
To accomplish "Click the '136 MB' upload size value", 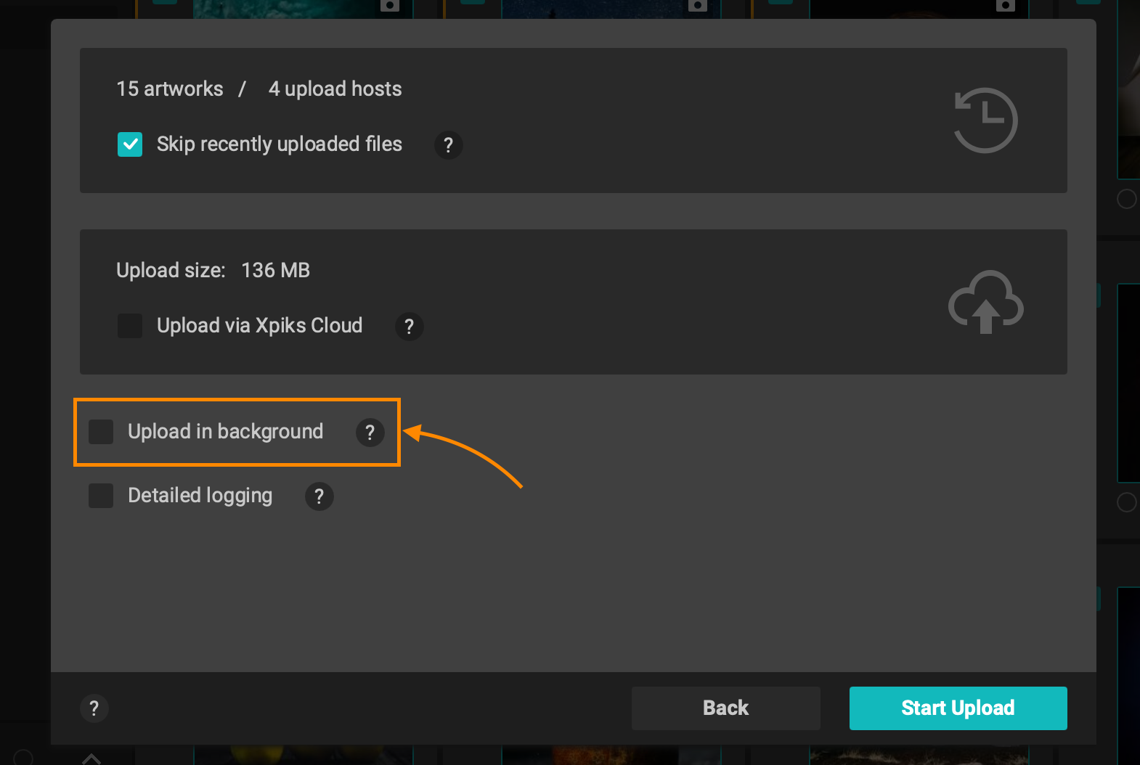I will point(276,270).
